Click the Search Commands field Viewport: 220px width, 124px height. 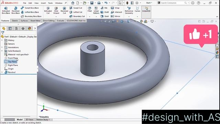173,3
